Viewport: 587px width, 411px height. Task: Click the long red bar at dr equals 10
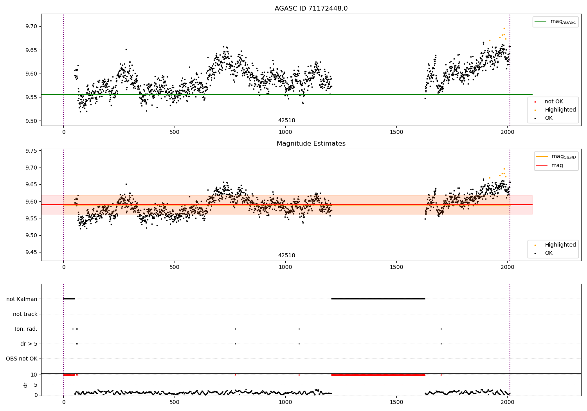coord(378,375)
